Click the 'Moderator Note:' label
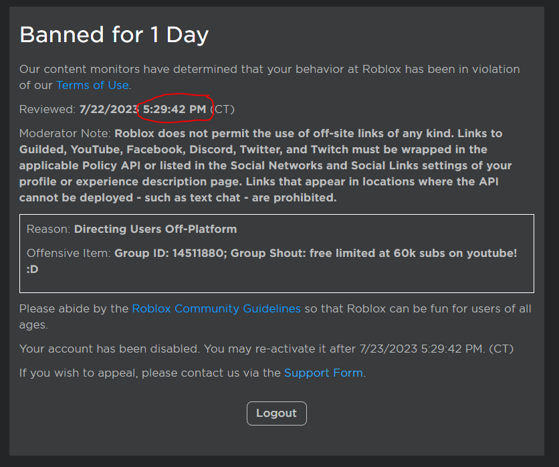The width and height of the screenshot is (559, 467). click(x=66, y=133)
